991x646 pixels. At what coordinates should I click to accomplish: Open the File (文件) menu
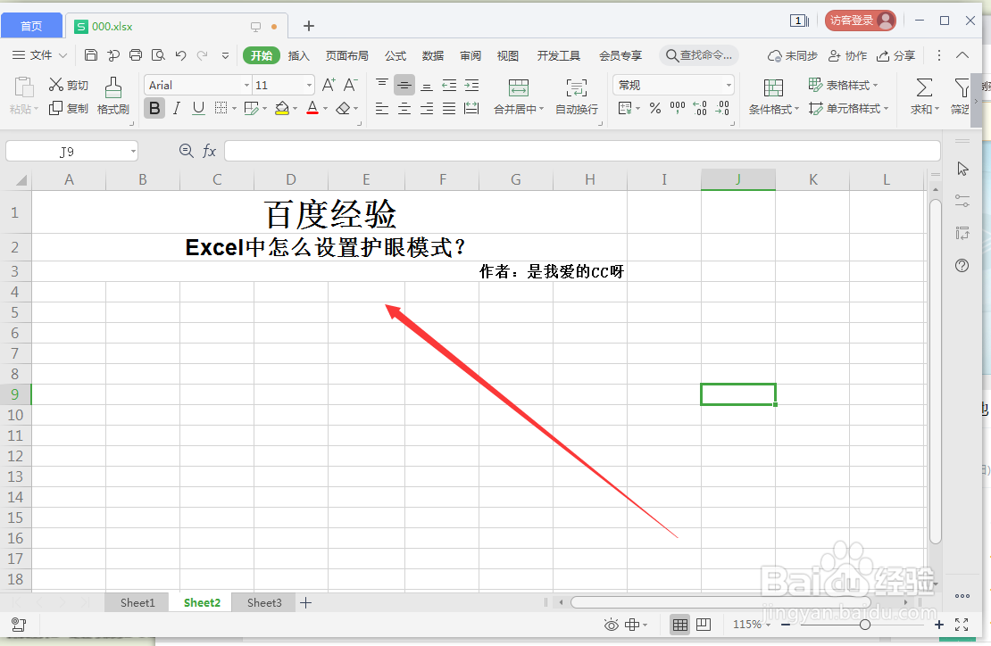(39, 55)
